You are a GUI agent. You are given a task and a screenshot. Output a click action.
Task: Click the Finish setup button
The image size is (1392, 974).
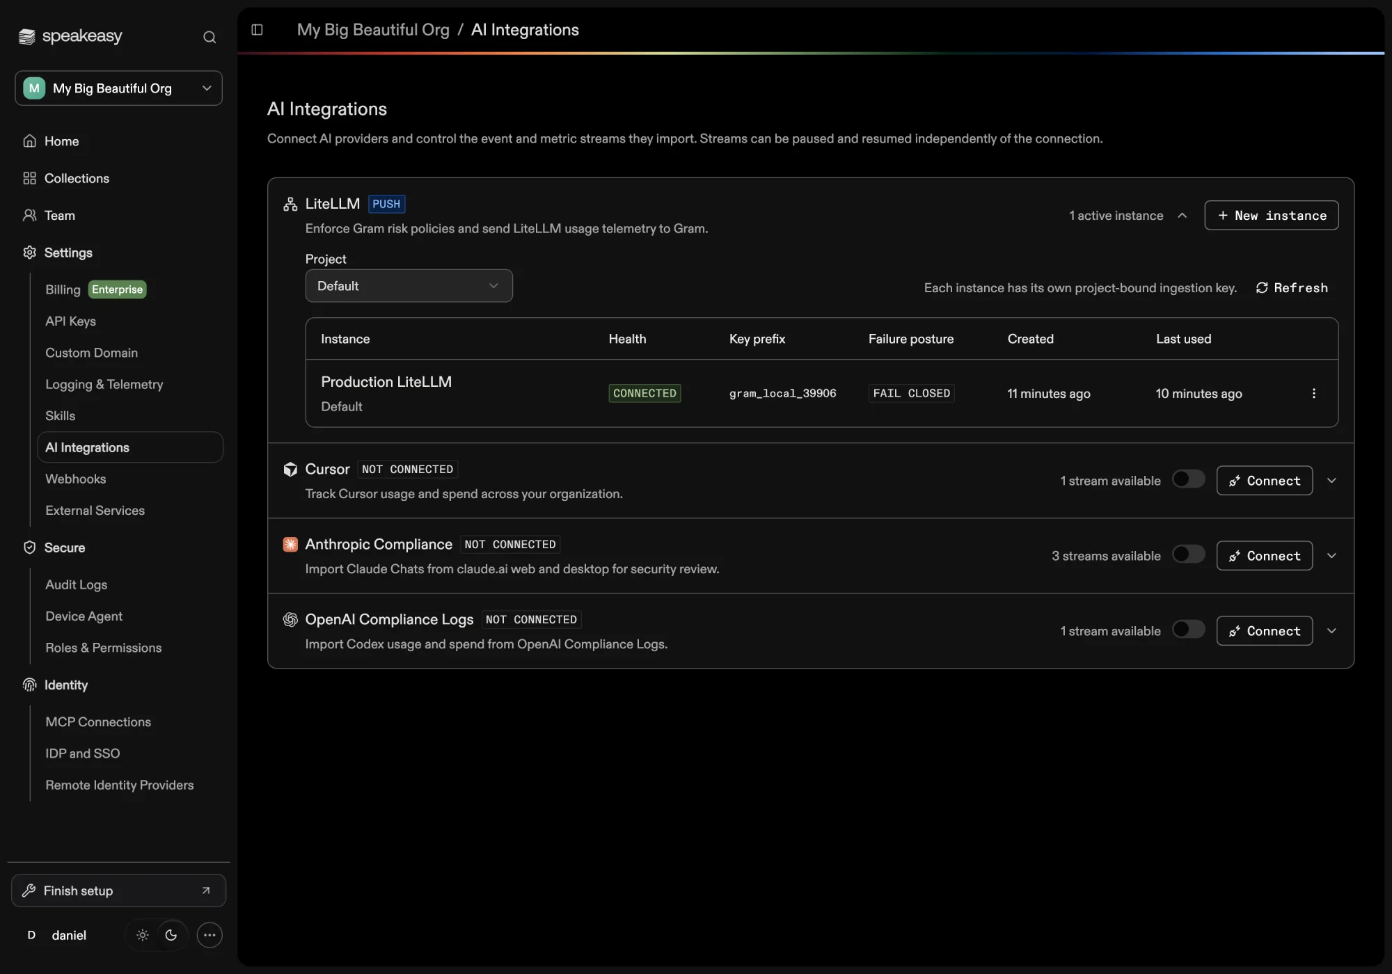pyautogui.click(x=119, y=891)
